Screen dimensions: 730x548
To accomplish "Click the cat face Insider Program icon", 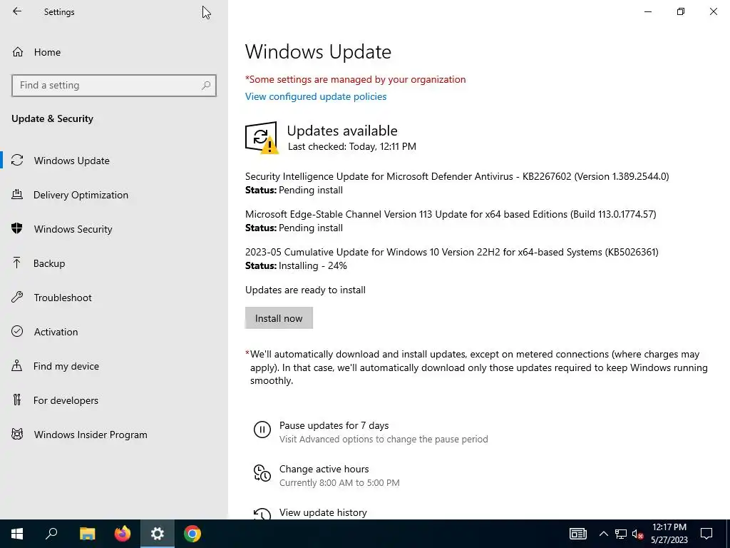I will (17, 435).
